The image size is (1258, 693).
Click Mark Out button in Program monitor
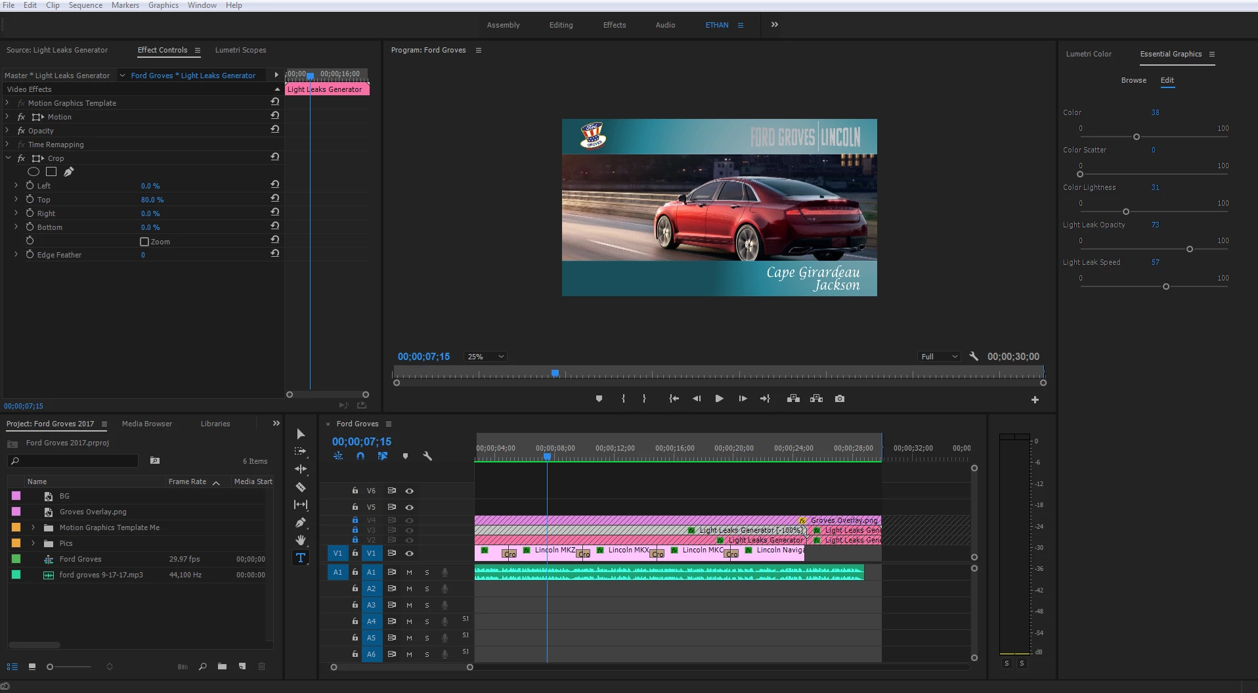pos(644,399)
